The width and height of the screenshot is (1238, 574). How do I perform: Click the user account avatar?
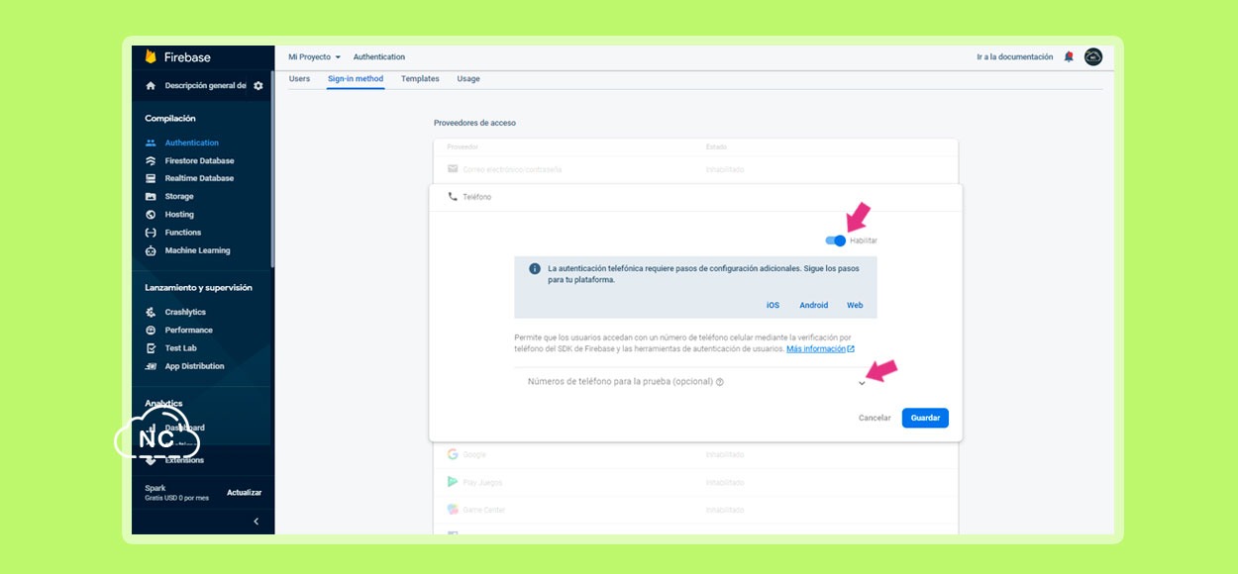point(1093,57)
